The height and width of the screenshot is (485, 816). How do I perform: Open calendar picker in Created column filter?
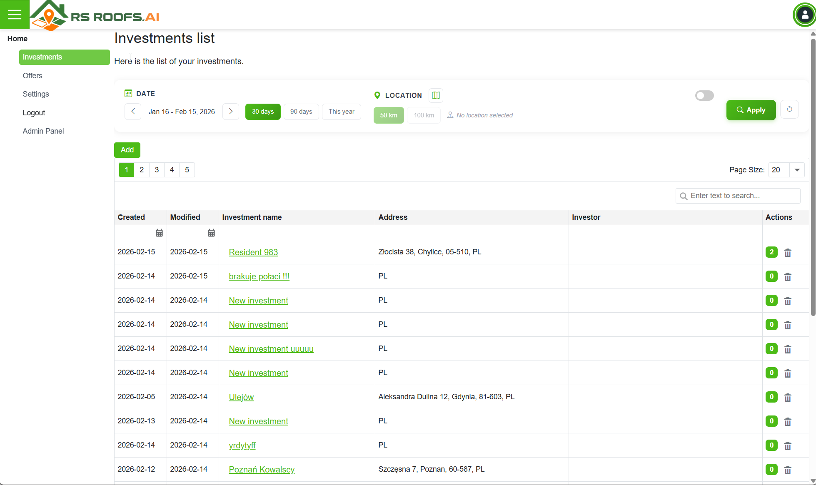pos(159,233)
